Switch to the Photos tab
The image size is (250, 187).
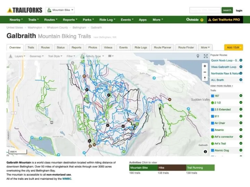93,47
